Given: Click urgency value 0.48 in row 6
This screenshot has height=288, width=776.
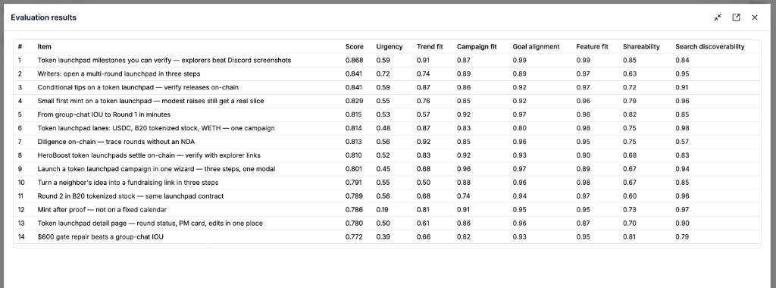Looking at the screenshot, I should (x=383, y=128).
